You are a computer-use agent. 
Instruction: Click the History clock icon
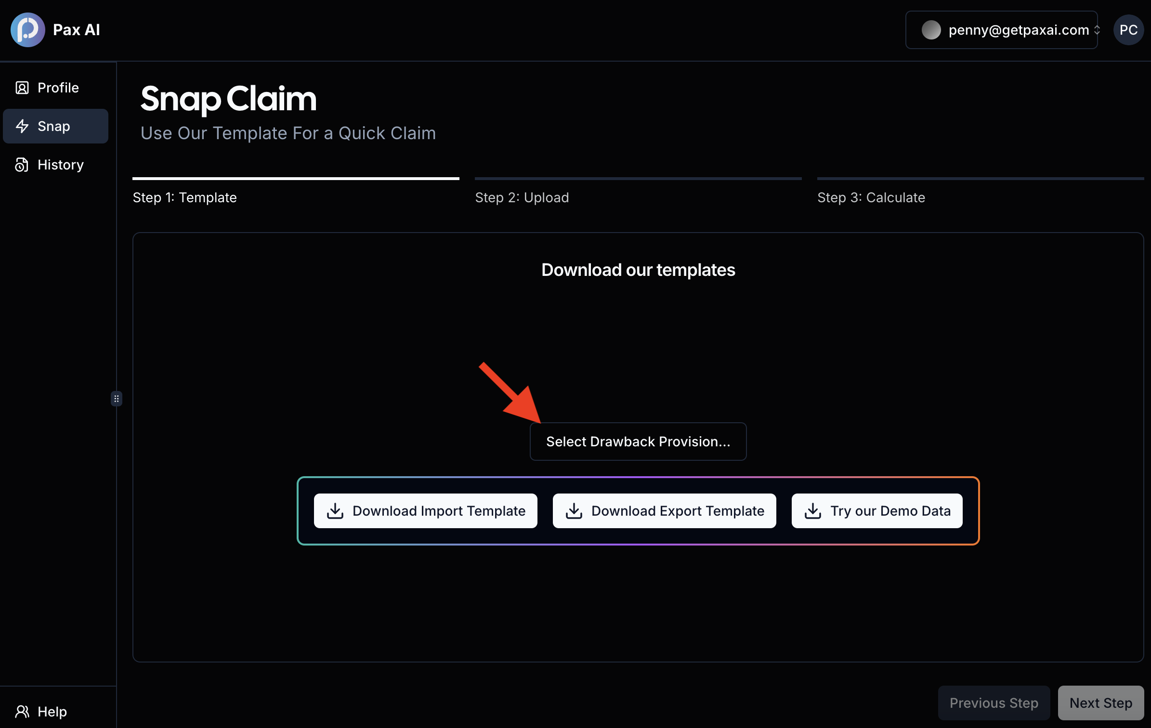(23, 164)
